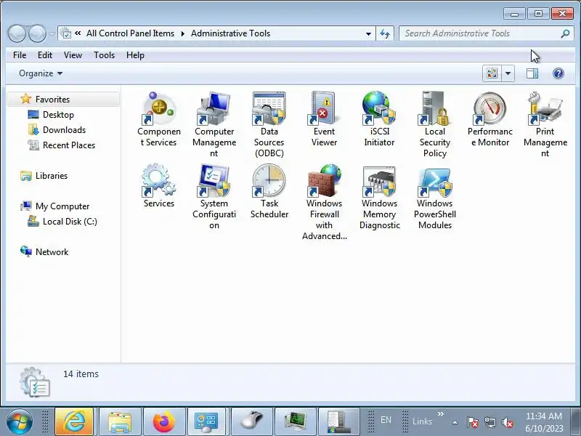Expand the address bar history dropdown

click(x=368, y=33)
